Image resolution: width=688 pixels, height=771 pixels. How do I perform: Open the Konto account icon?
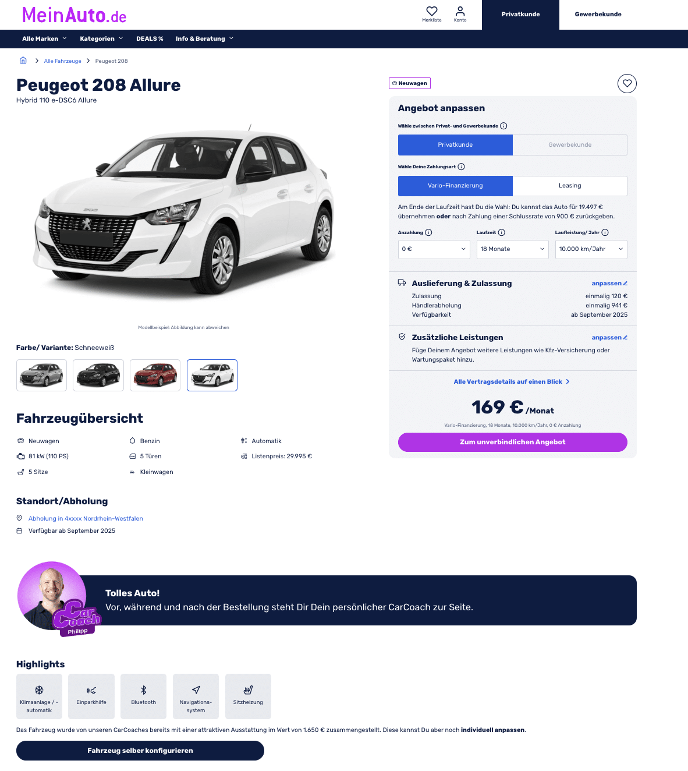click(x=460, y=11)
